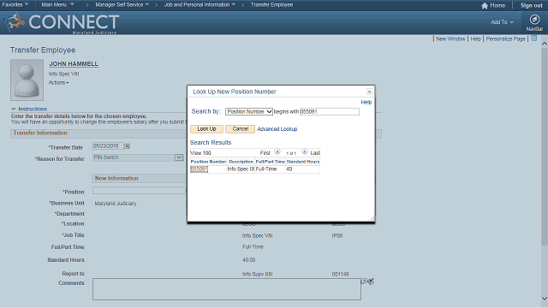Select the highlighted position number result
The height and width of the screenshot is (308, 548).
[199, 169]
